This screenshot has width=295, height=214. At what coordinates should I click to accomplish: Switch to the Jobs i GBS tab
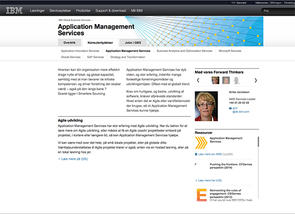pos(133,43)
